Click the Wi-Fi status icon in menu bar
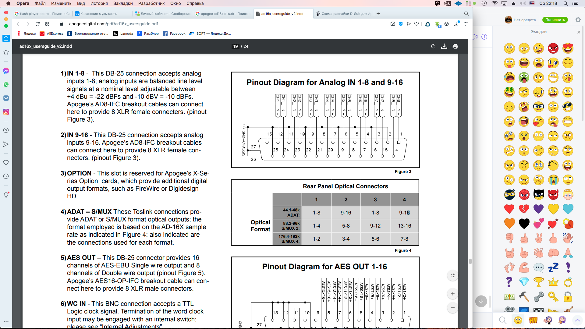Screen dimensions: 585x329 pyautogui.click(x=495, y=3)
